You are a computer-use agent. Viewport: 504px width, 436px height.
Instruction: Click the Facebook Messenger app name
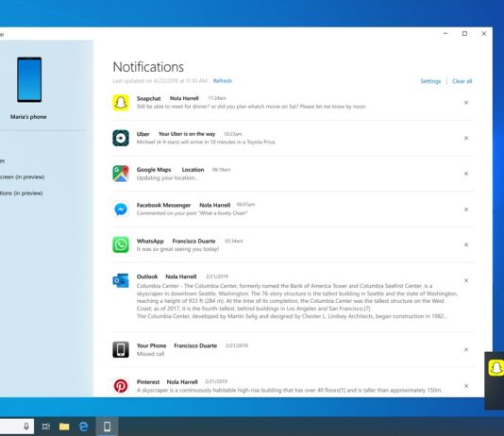tap(163, 205)
